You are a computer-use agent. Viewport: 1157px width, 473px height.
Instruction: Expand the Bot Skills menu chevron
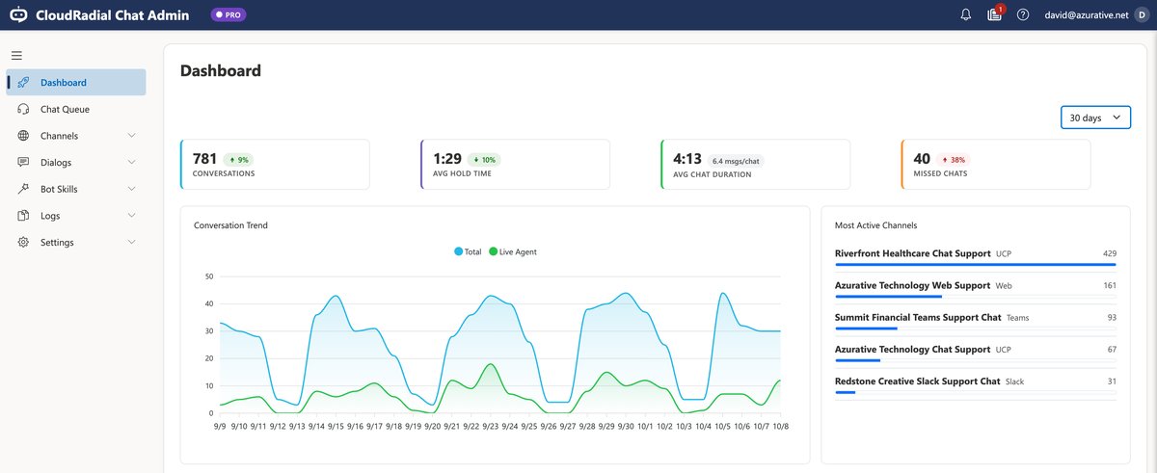[131, 189]
